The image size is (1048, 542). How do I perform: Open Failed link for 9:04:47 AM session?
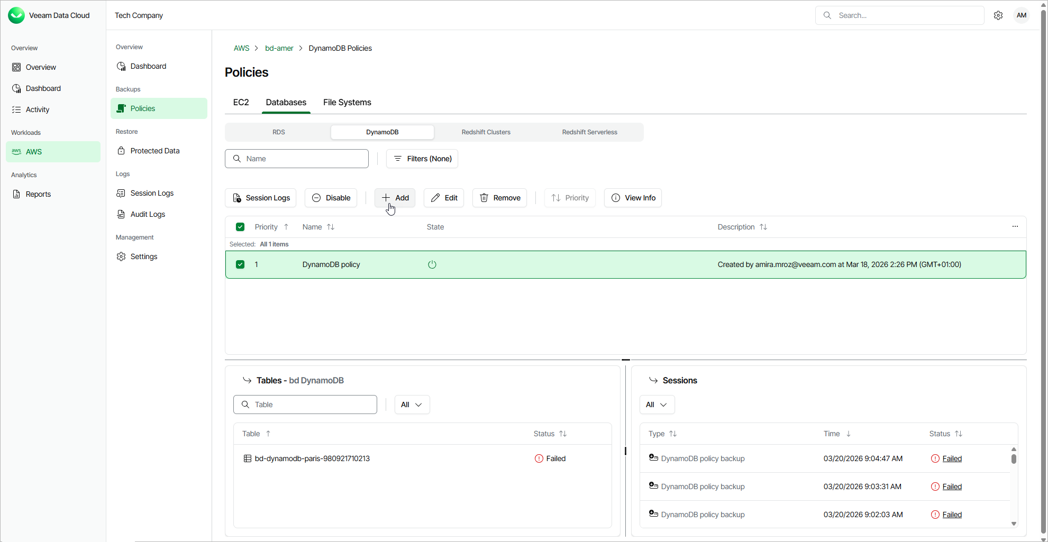[x=952, y=458]
